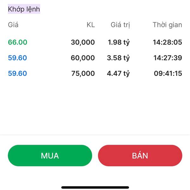Select the 3.58 tỷ value
190x190 pixels.
click(x=118, y=58)
